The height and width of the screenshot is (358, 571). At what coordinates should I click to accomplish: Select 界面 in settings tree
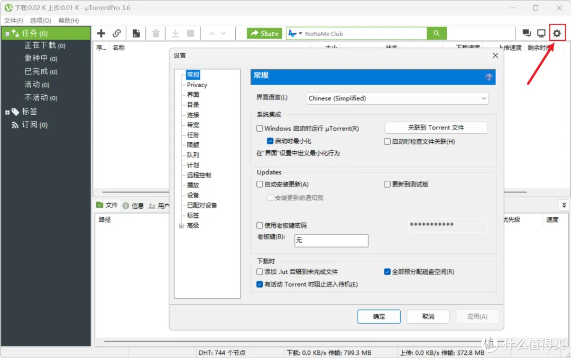[x=193, y=95]
